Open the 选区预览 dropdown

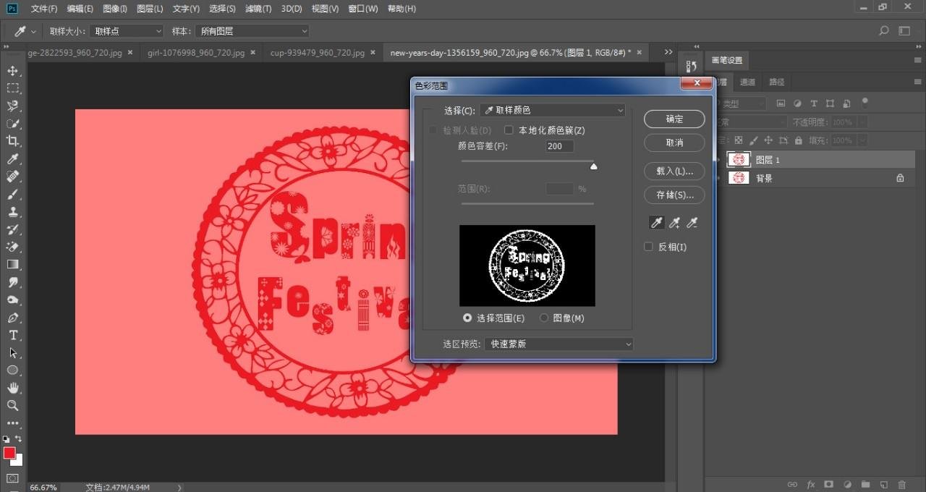(558, 344)
